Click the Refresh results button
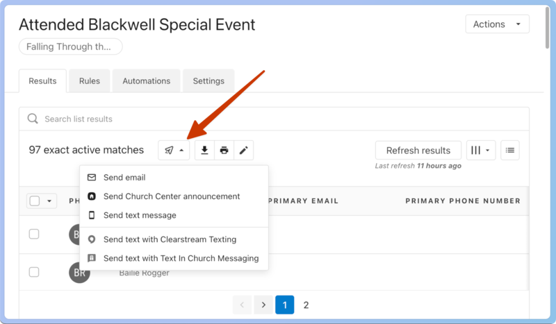Screen dimensions: 556x324 tap(418, 150)
